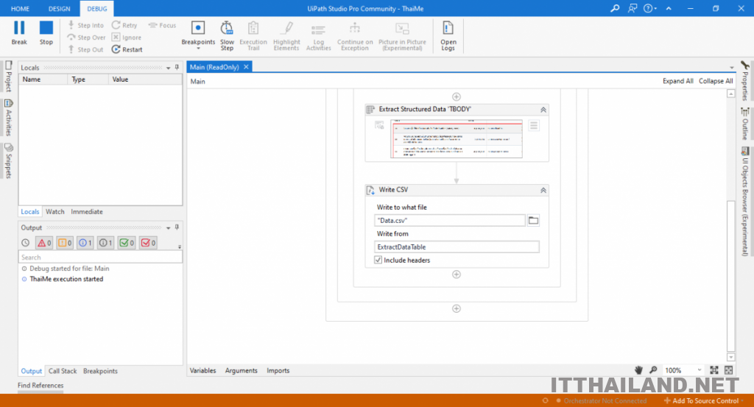Pin the Output panel
The image size is (754, 407).
tap(177, 227)
